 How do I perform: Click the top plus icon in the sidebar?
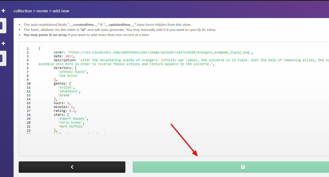(3, 10)
